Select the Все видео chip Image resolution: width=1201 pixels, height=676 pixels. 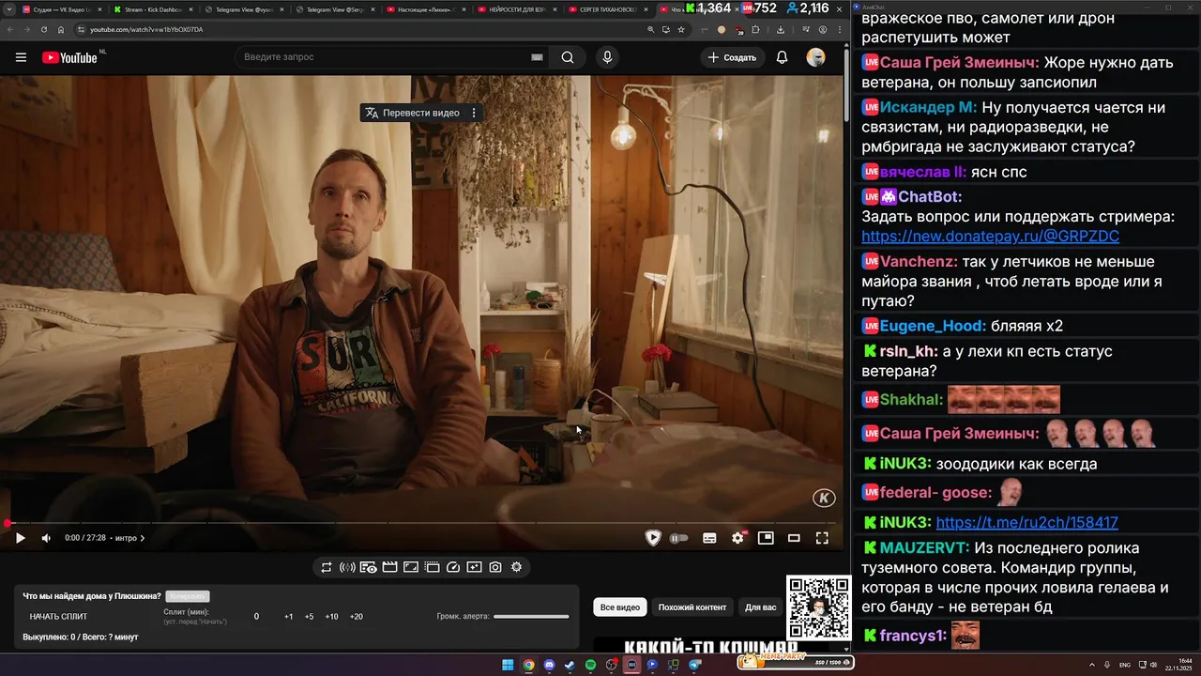coord(619,607)
